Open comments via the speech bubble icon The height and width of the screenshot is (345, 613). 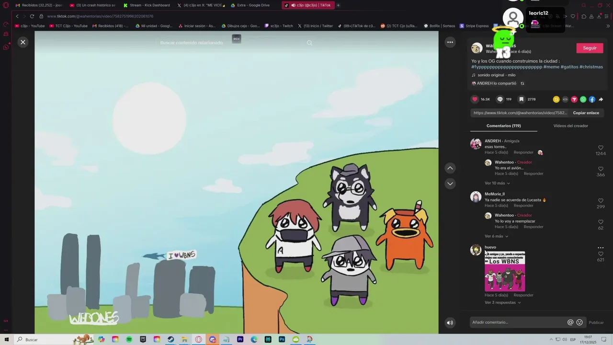[x=500, y=99]
